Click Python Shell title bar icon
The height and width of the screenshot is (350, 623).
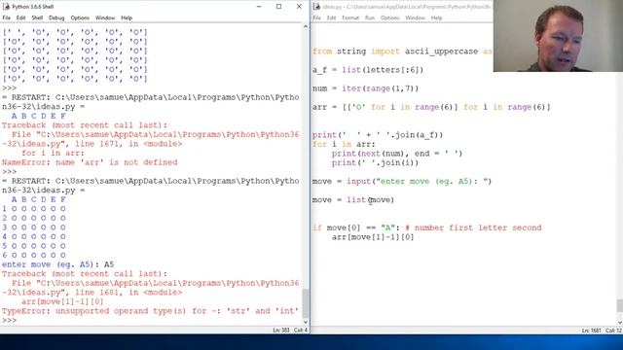(6, 7)
